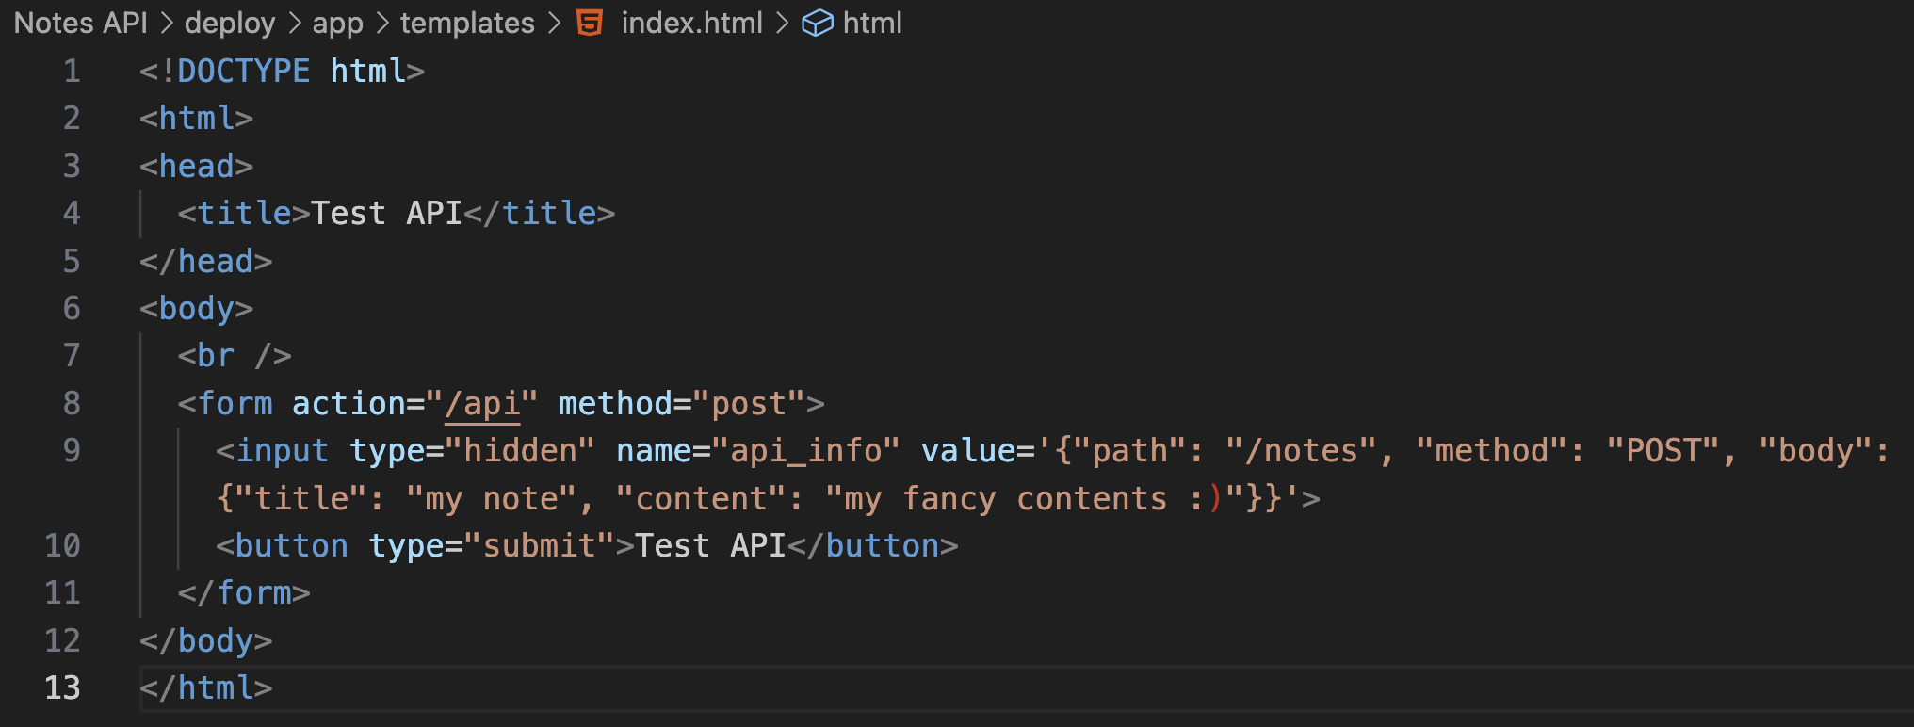This screenshot has width=1914, height=727.
Task: Open the templates breadcrumb folder
Action: [x=467, y=23]
